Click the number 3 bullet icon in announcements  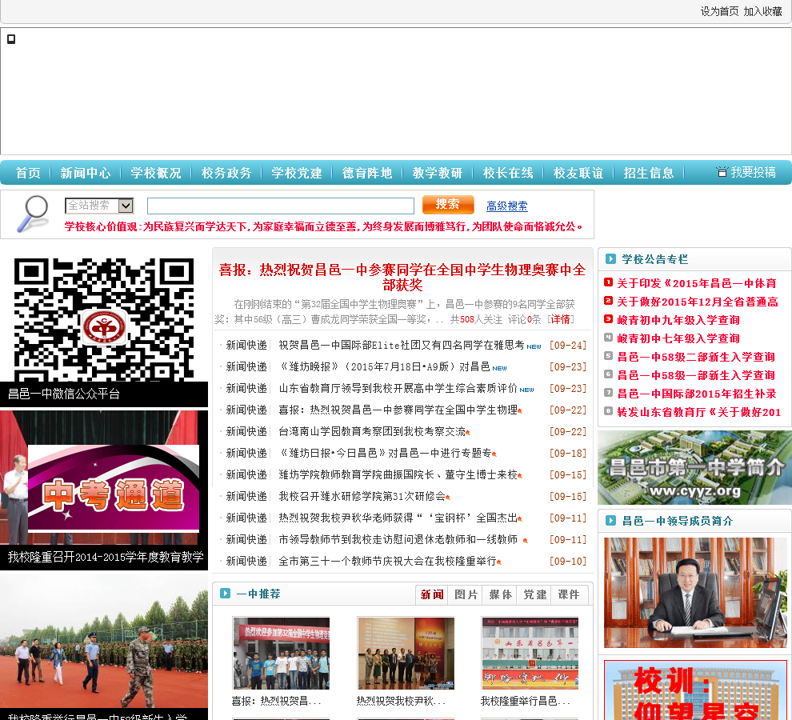coord(608,319)
